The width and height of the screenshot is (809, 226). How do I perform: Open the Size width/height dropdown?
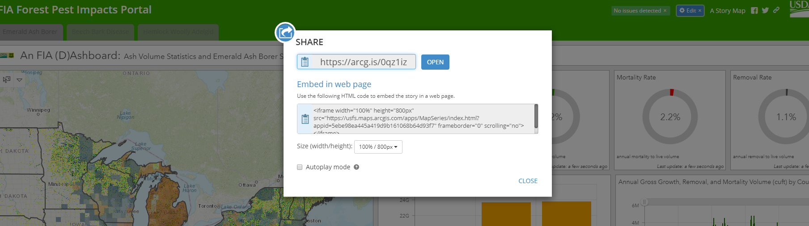pos(378,147)
